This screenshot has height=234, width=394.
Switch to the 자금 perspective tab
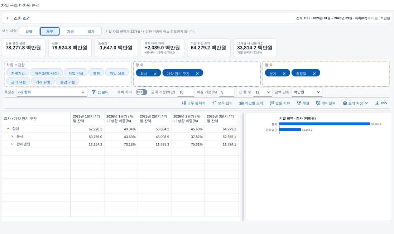[x=70, y=32]
